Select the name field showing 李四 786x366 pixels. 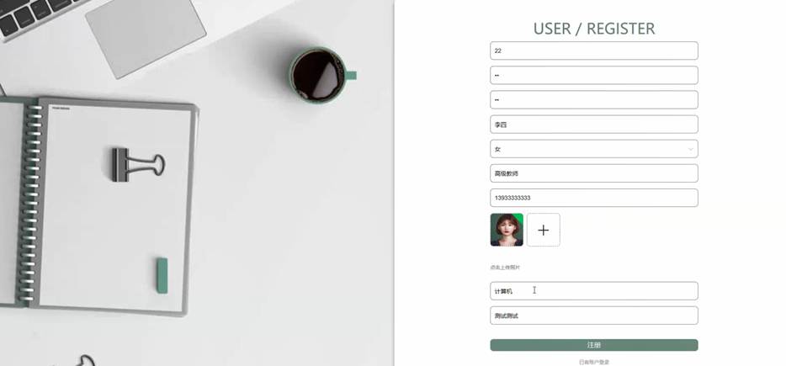[x=594, y=125]
